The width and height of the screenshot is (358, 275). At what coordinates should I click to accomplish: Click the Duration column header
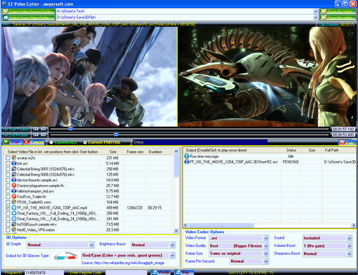click(155, 151)
